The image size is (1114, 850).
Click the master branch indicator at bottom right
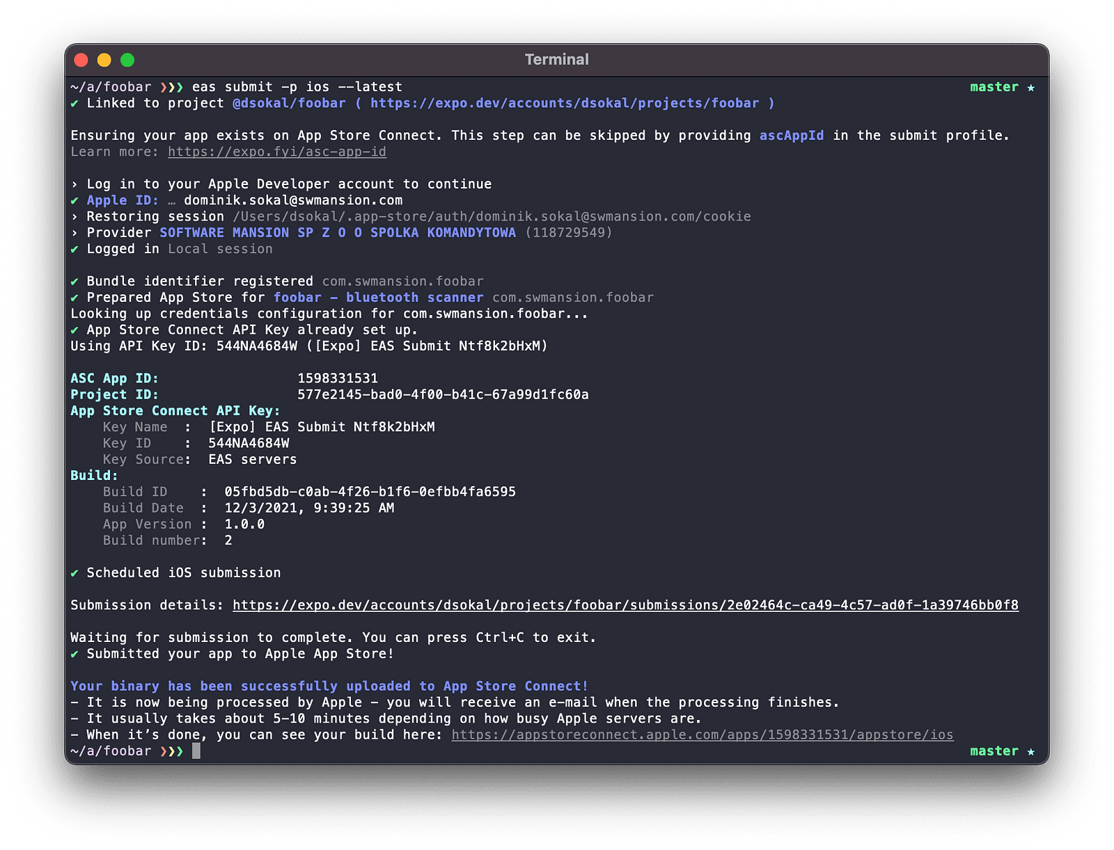pyautogui.click(x=994, y=751)
